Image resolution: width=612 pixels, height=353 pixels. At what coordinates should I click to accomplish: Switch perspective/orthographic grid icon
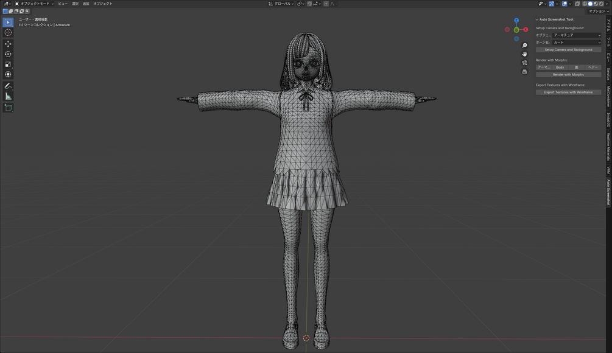[x=524, y=71]
